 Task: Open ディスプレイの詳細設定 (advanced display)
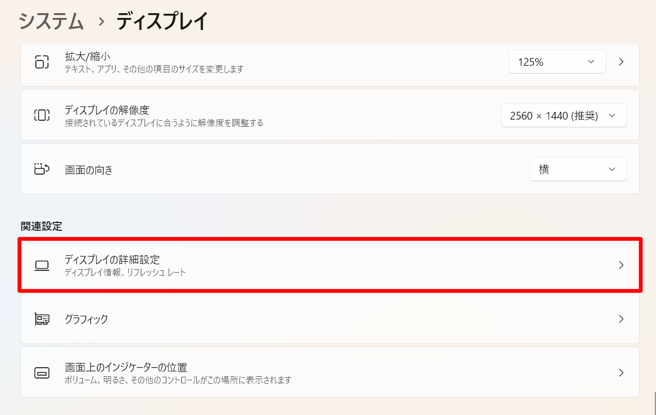113,260
